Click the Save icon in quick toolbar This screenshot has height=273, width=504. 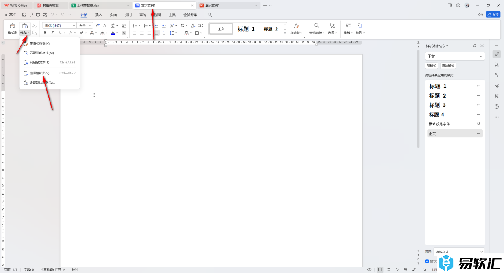(x=24, y=15)
